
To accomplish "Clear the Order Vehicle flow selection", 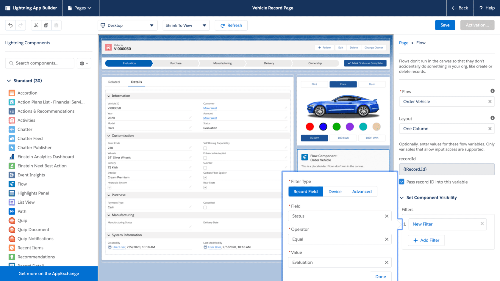I will 490,102.
